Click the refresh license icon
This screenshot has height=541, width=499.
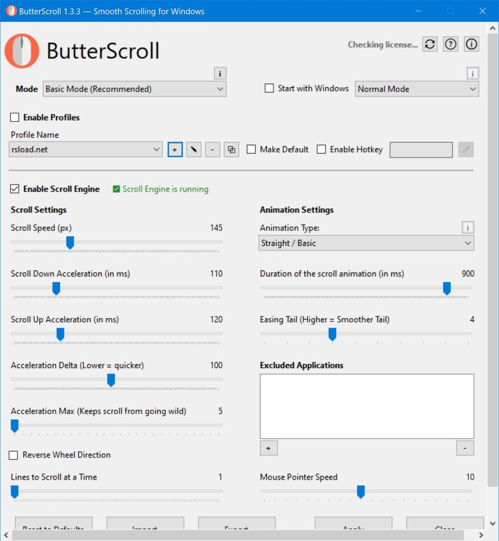(x=429, y=44)
